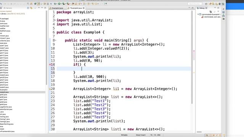244x137 pixels.
Task: Maximize the package explorer panel
Action: tap(45, 8)
